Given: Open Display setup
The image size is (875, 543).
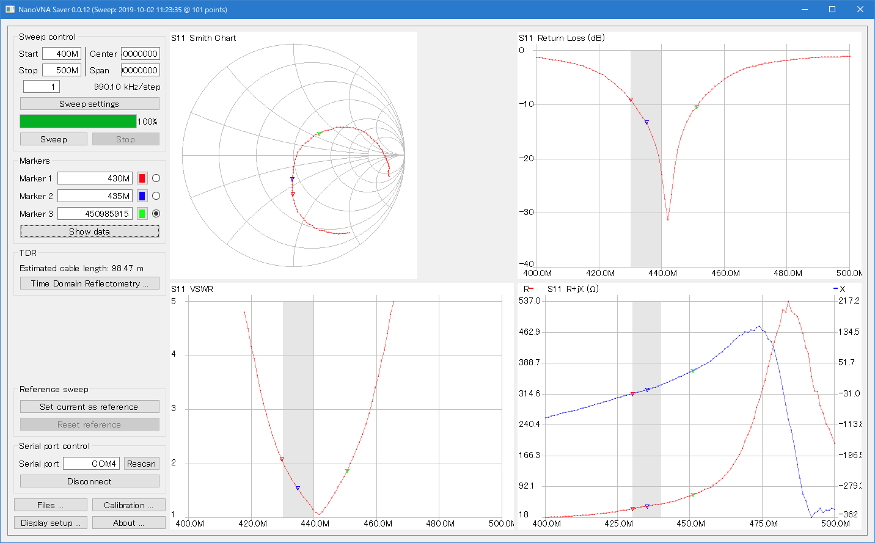Looking at the screenshot, I should click(x=51, y=523).
